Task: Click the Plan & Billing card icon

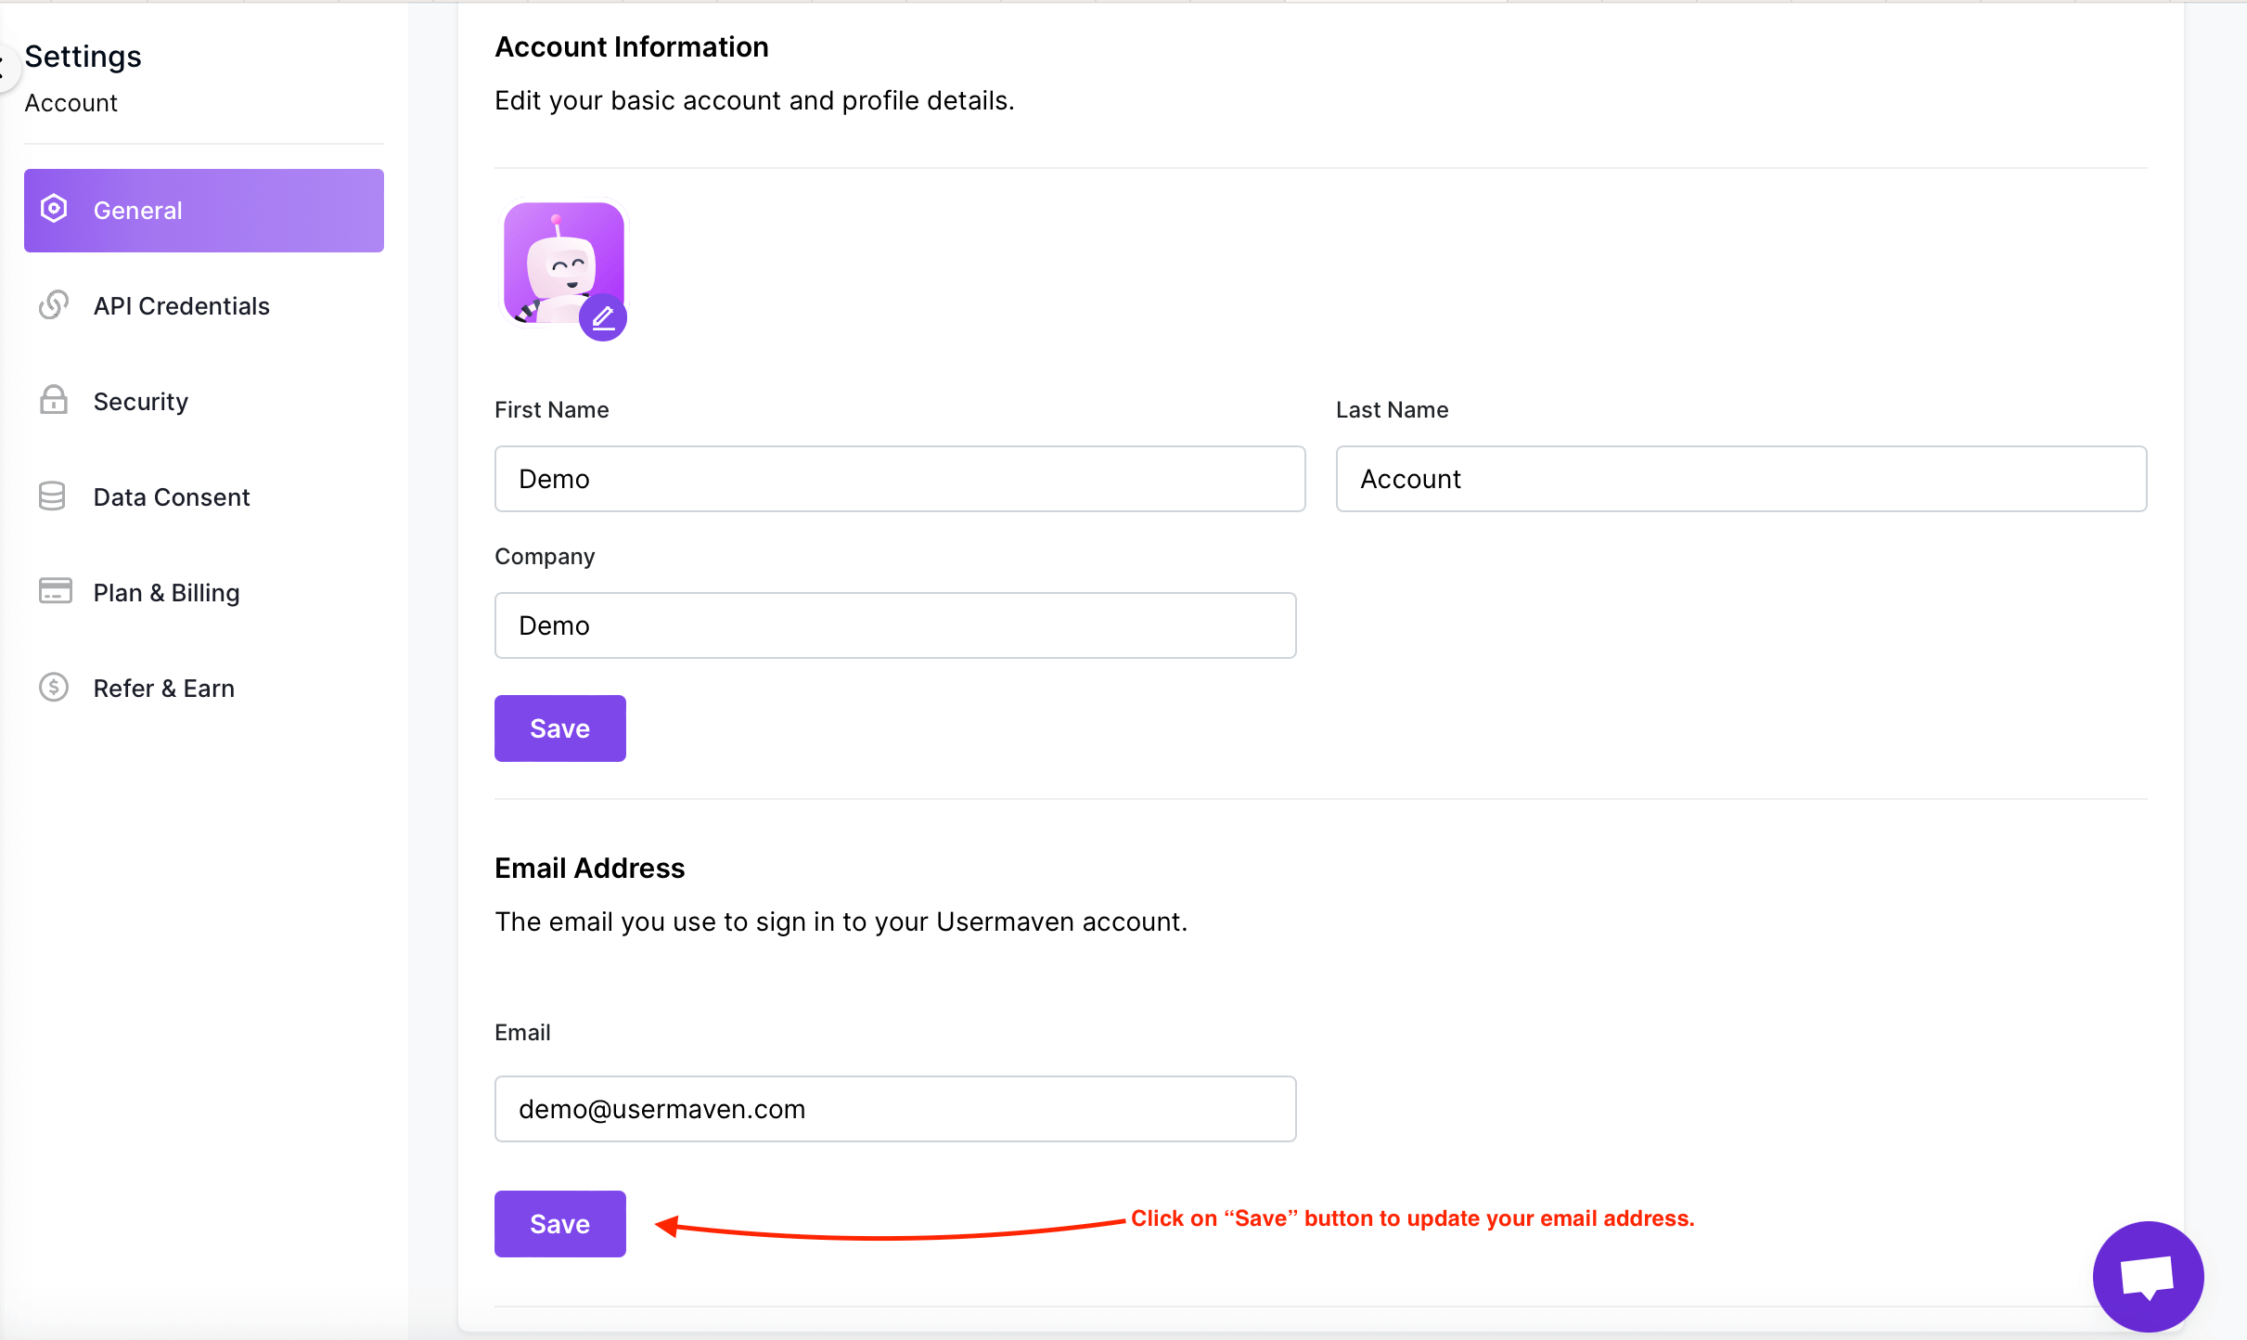Action: click(55, 591)
